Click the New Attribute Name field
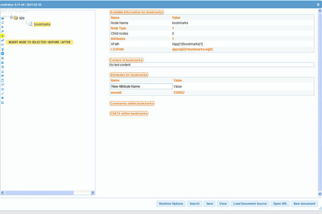Image resolution: width=322 pixels, height=214 pixels. pos(141,86)
